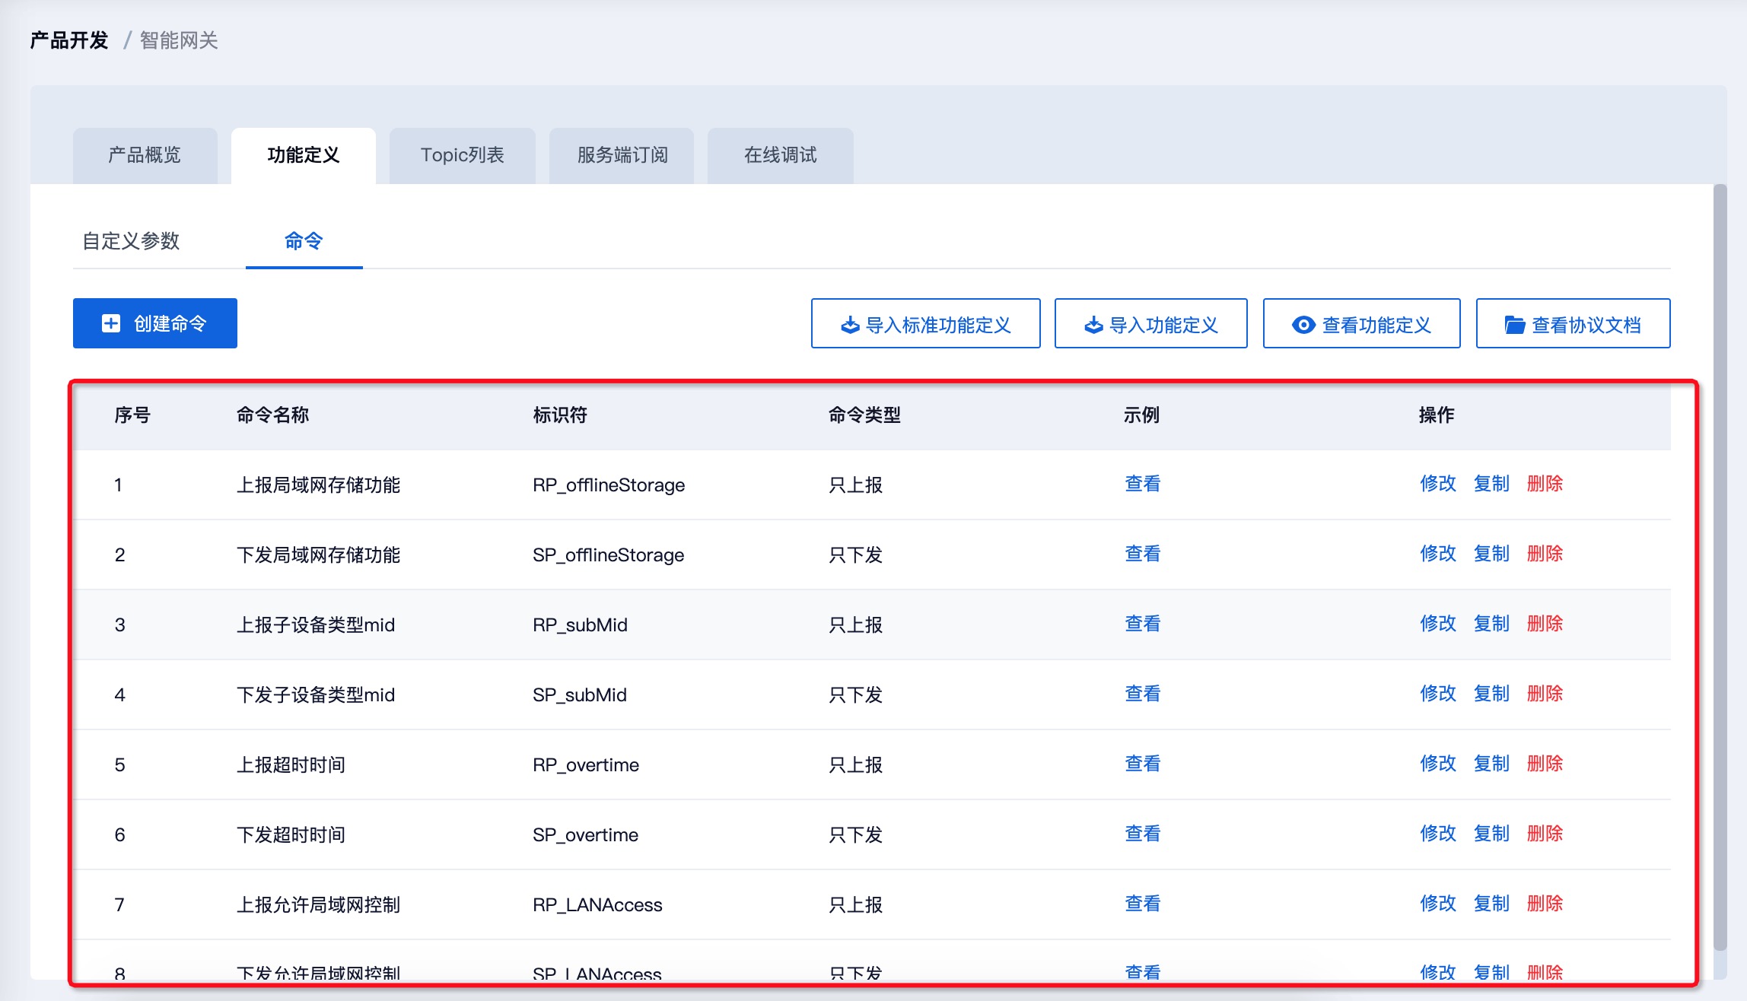Screen dimensions: 1747x1001
Task: Click 删除 in the RP_LANAccess row
Action: pos(1544,904)
